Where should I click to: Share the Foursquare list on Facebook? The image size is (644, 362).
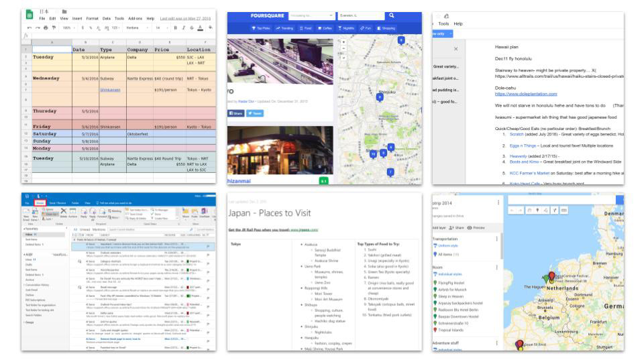pyautogui.click(x=235, y=113)
